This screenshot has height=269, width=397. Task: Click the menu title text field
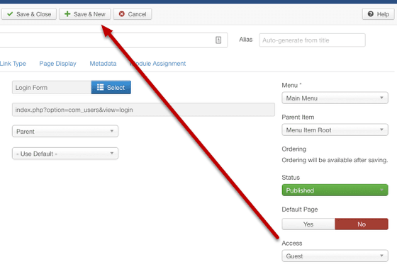[113, 40]
